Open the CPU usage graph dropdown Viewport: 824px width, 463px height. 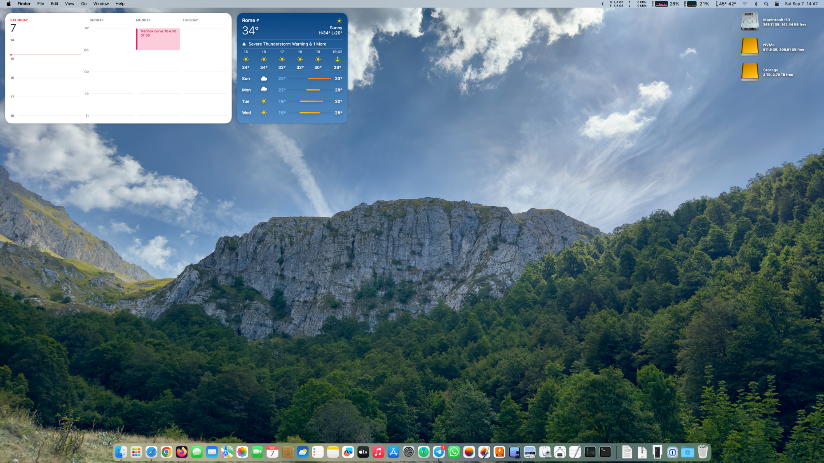coord(661,4)
